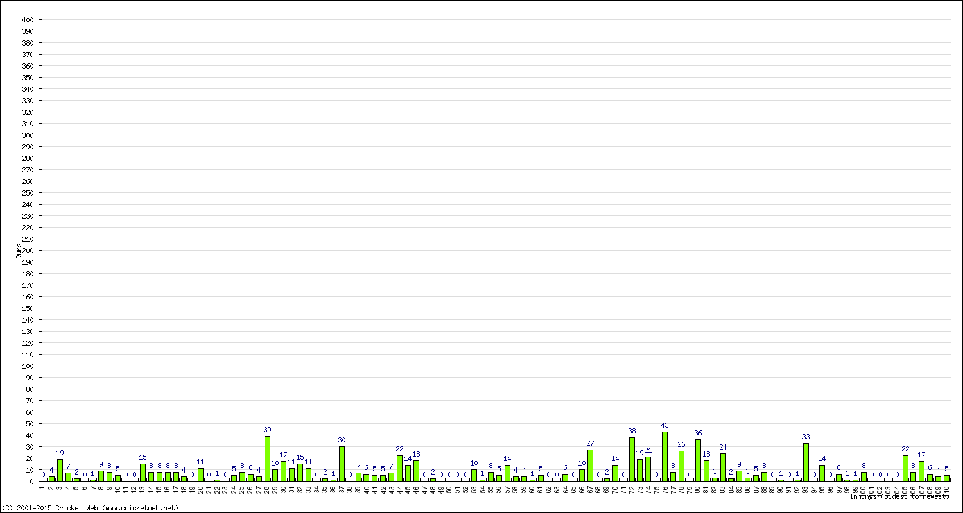Select the bar with value 22 at innings 44
The height and width of the screenshot is (513, 963).
pos(399,468)
